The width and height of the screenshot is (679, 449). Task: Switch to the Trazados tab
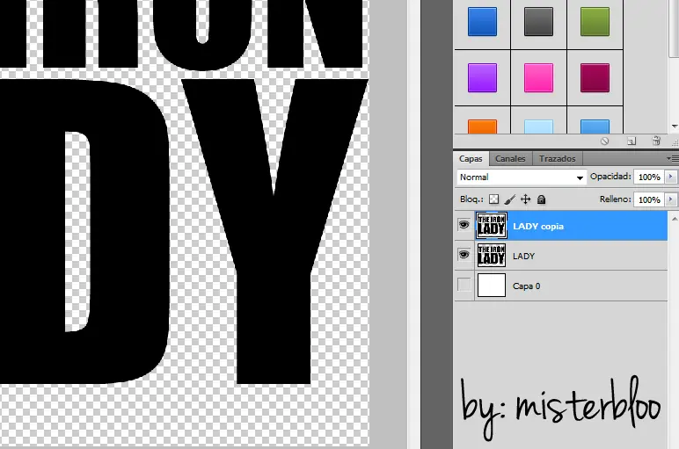[x=558, y=159]
